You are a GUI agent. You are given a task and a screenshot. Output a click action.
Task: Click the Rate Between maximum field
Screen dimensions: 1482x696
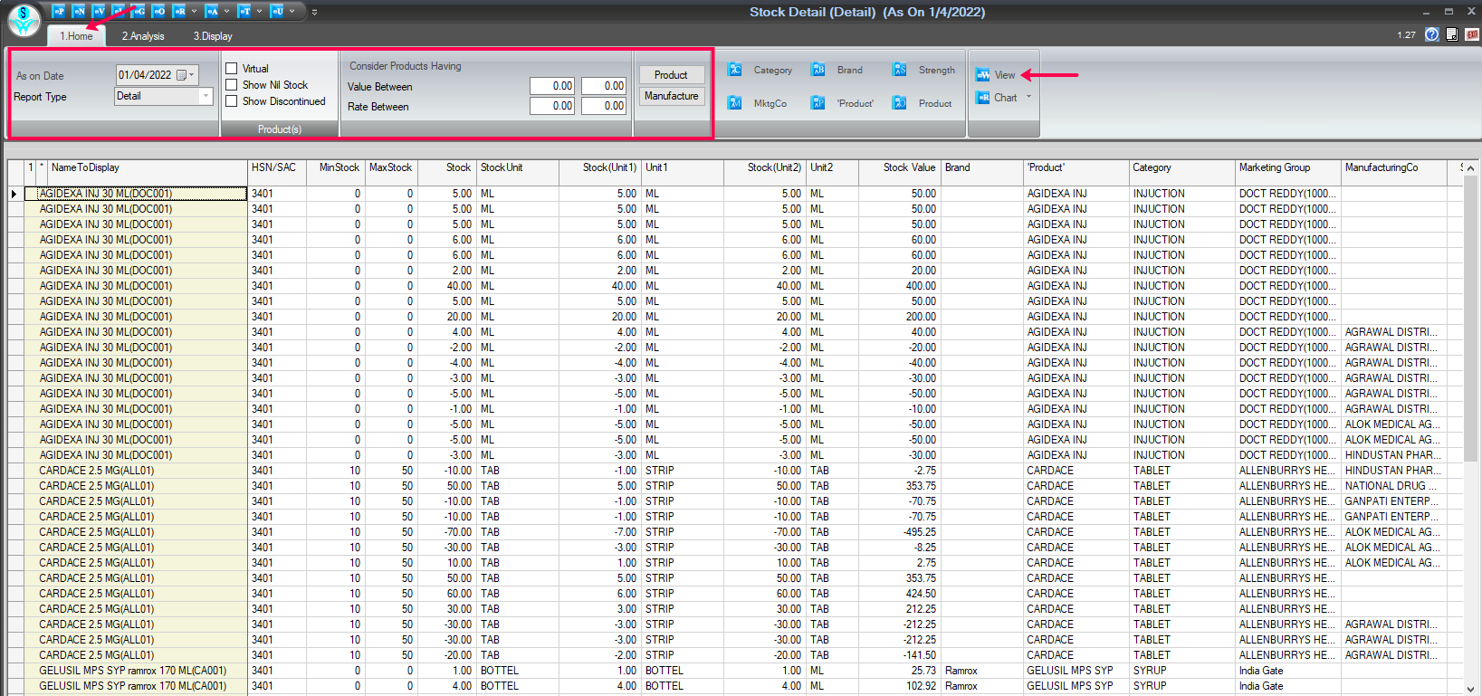(x=604, y=106)
